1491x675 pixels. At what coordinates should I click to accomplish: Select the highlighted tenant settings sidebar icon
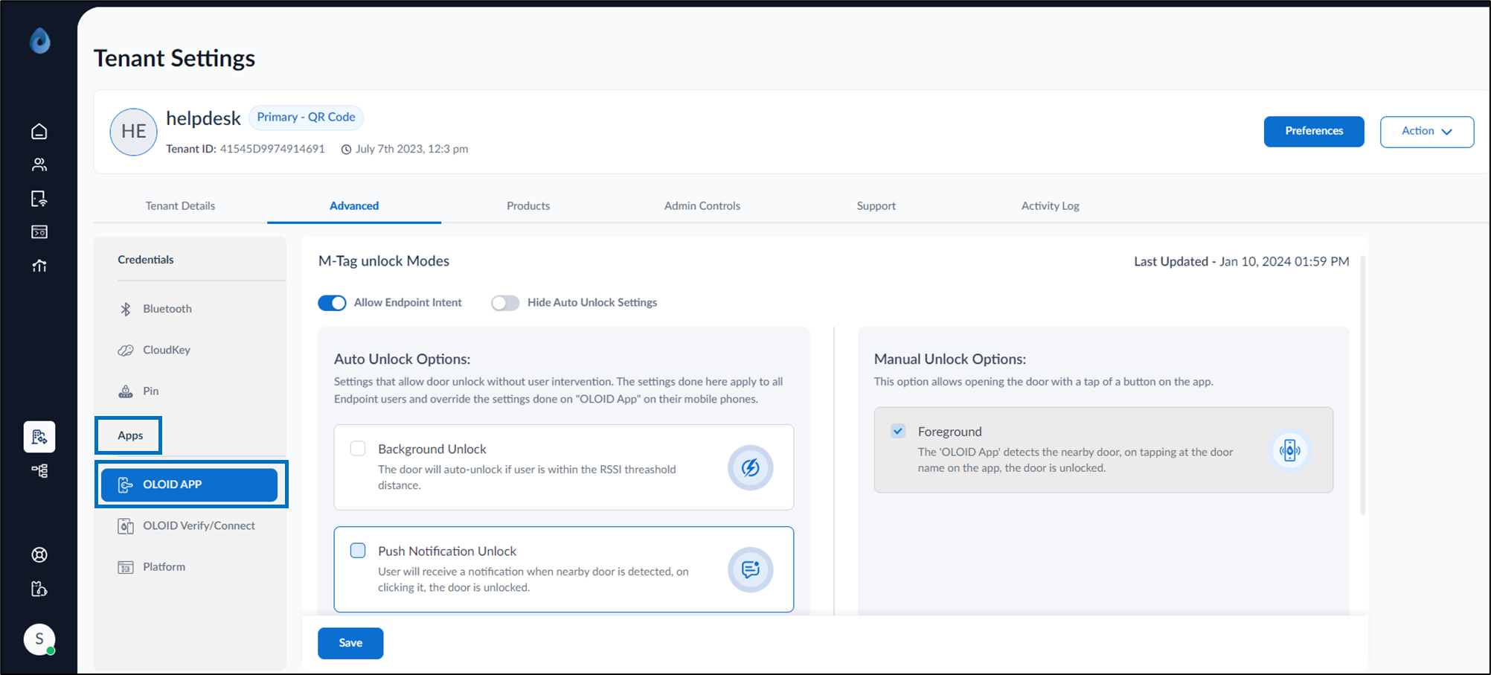[x=39, y=437]
